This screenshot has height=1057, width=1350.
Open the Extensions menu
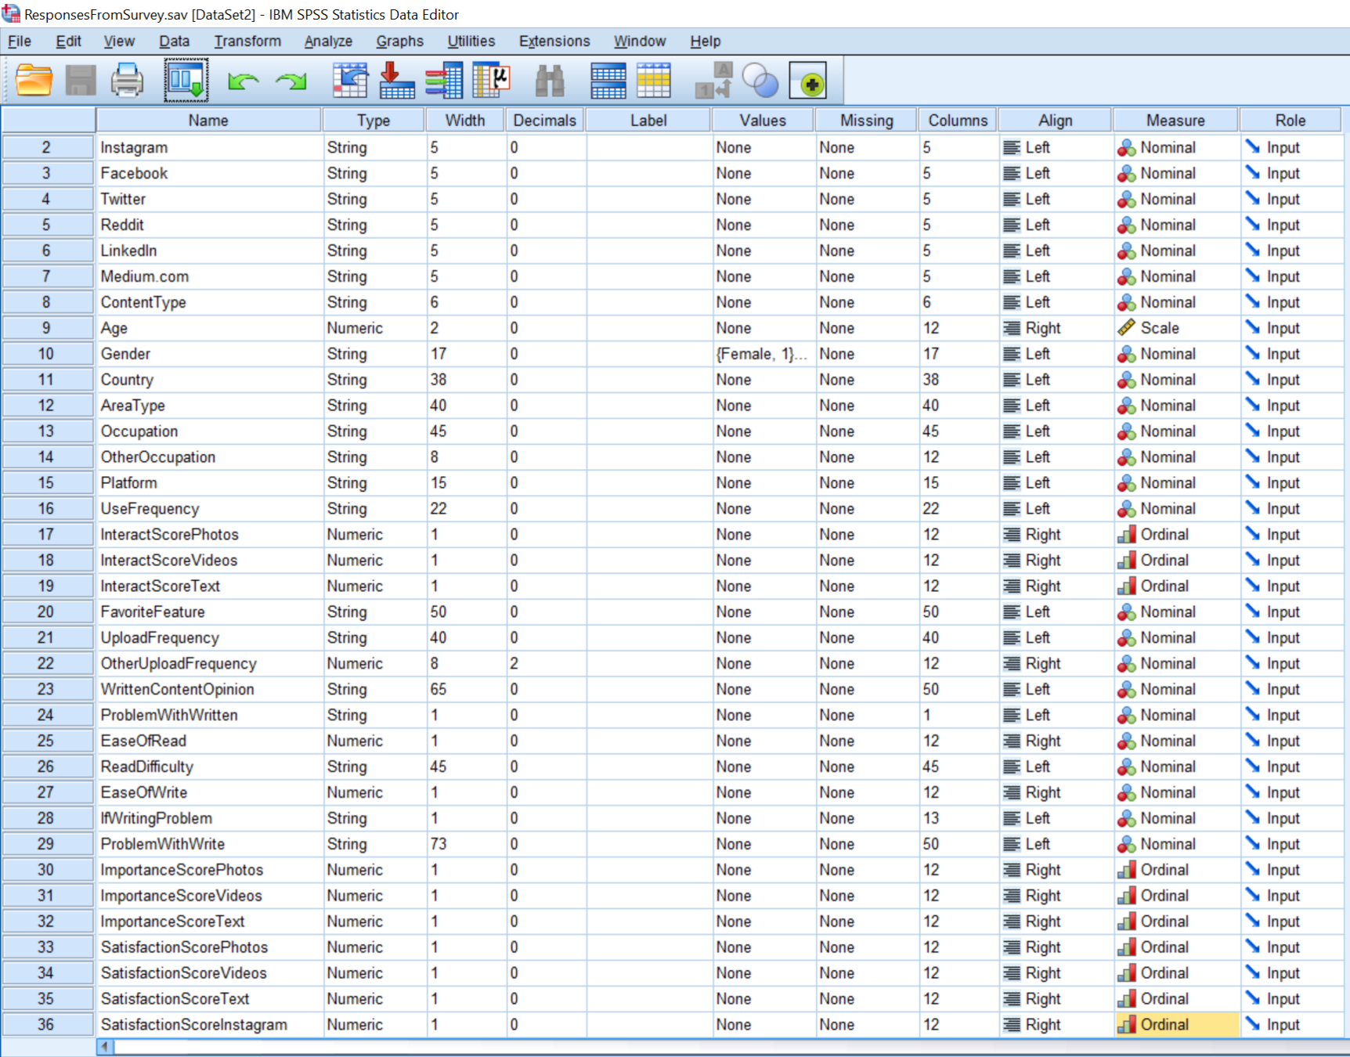554,41
